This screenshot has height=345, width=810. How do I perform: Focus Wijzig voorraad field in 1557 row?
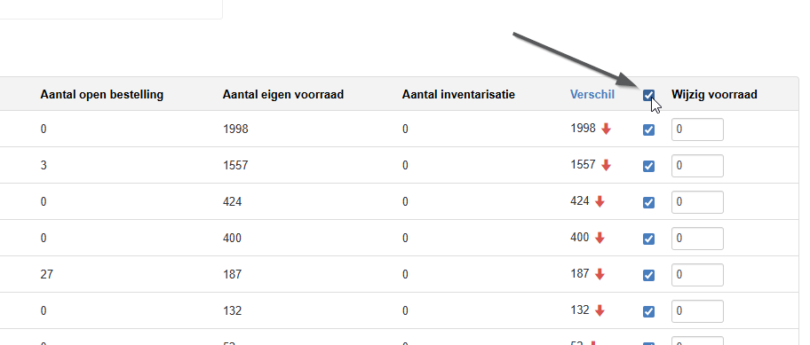697,166
